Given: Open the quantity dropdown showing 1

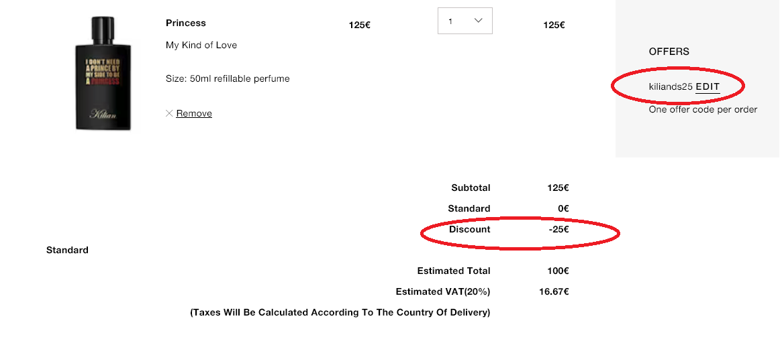Looking at the screenshot, I should (x=465, y=21).
